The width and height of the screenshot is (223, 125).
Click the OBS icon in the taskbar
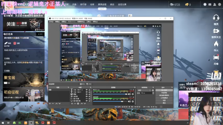[x=31, y=123]
